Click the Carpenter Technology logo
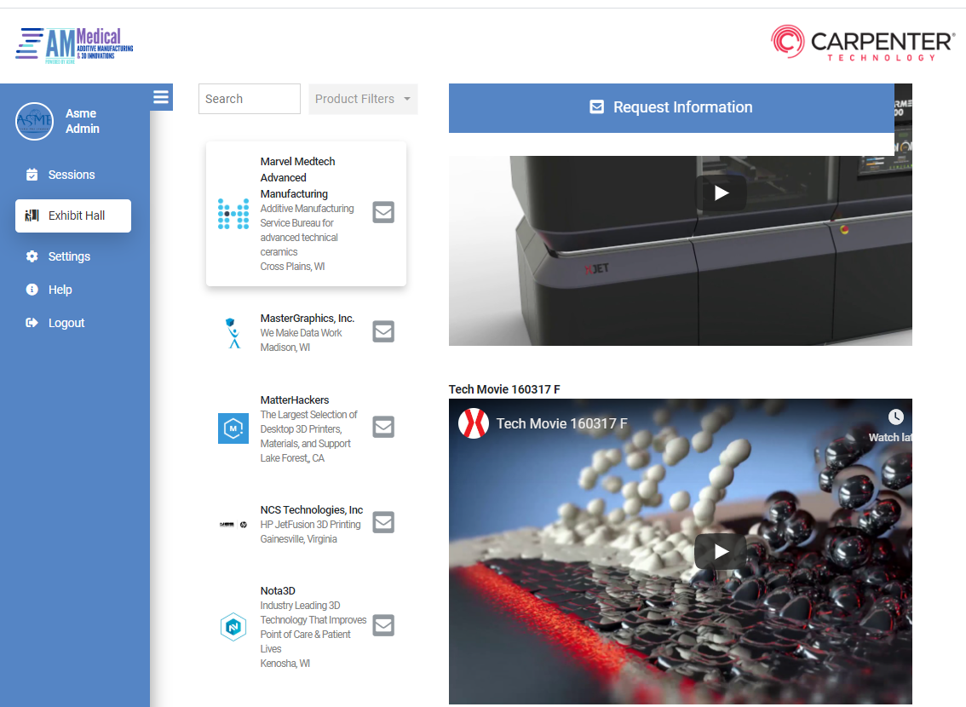This screenshot has width=966, height=707. point(862,43)
